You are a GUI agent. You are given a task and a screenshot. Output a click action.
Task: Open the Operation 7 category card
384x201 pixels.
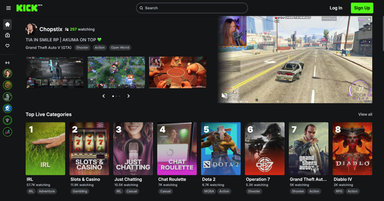[265, 149]
